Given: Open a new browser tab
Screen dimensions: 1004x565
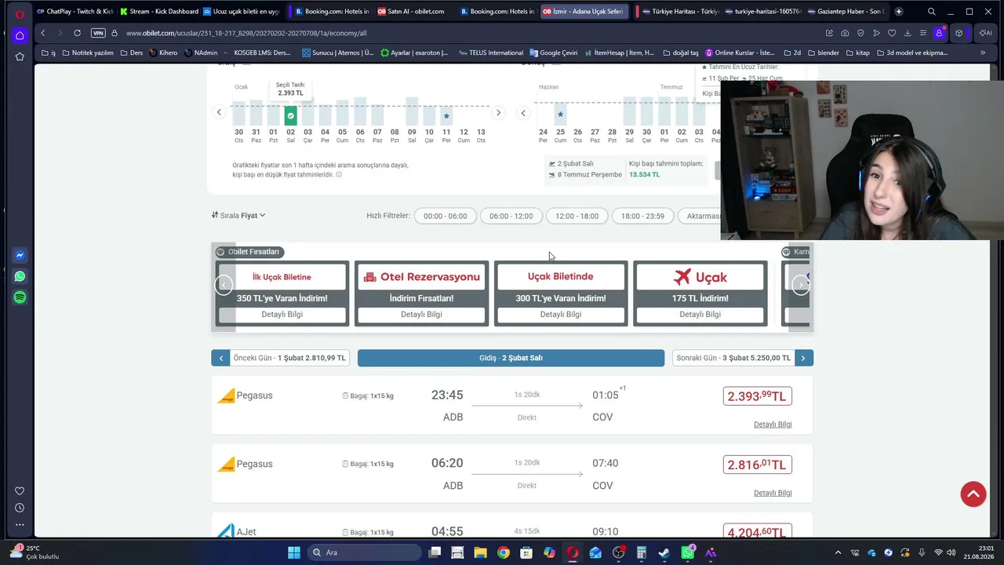Looking at the screenshot, I should [x=898, y=12].
